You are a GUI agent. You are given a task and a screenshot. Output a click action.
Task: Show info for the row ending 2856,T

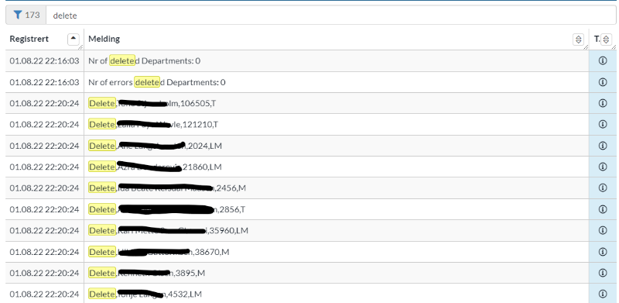click(x=603, y=209)
